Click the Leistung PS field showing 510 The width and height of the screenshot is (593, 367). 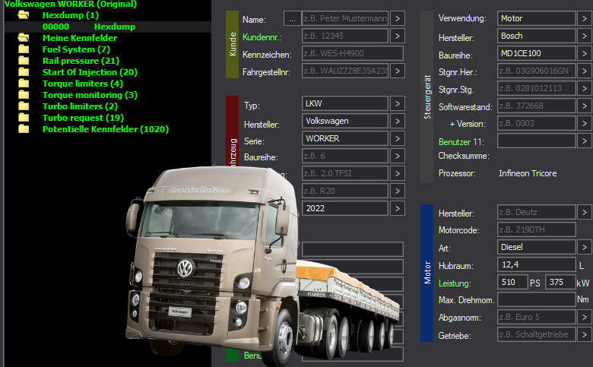pos(512,282)
